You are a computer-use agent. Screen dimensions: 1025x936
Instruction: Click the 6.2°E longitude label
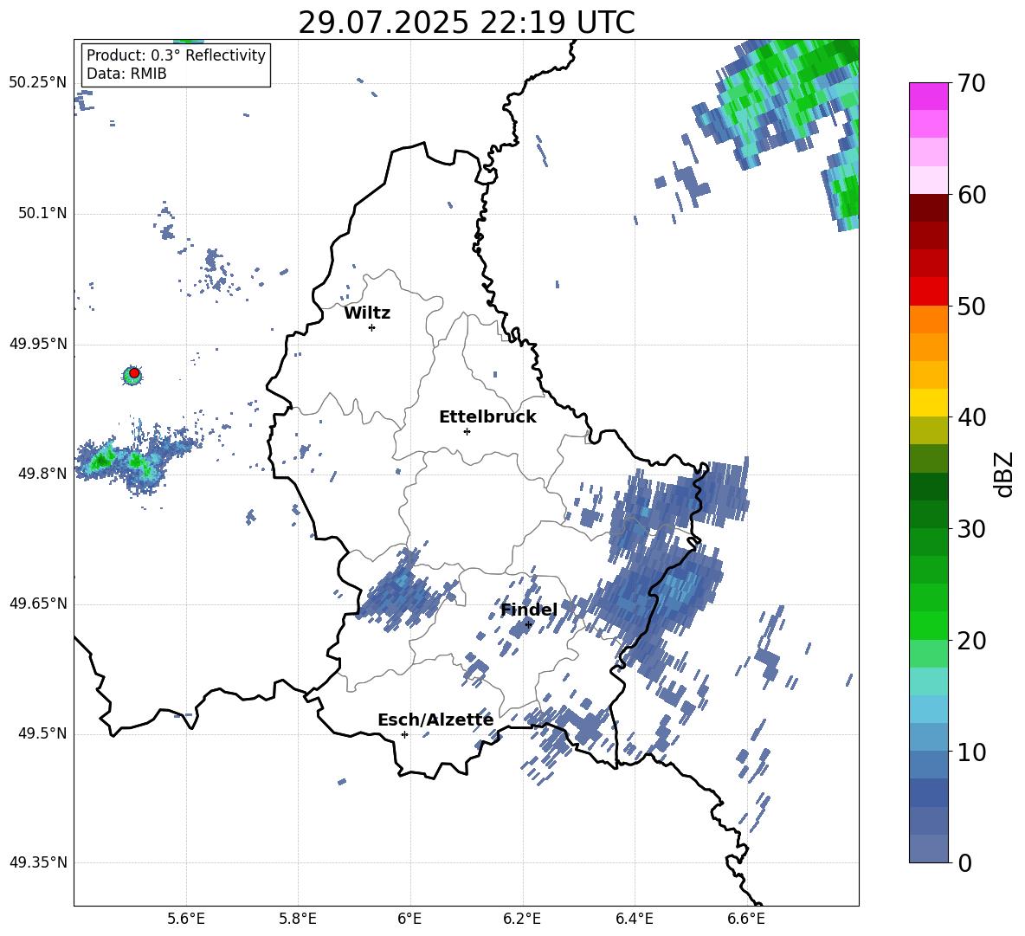tap(522, 919)
